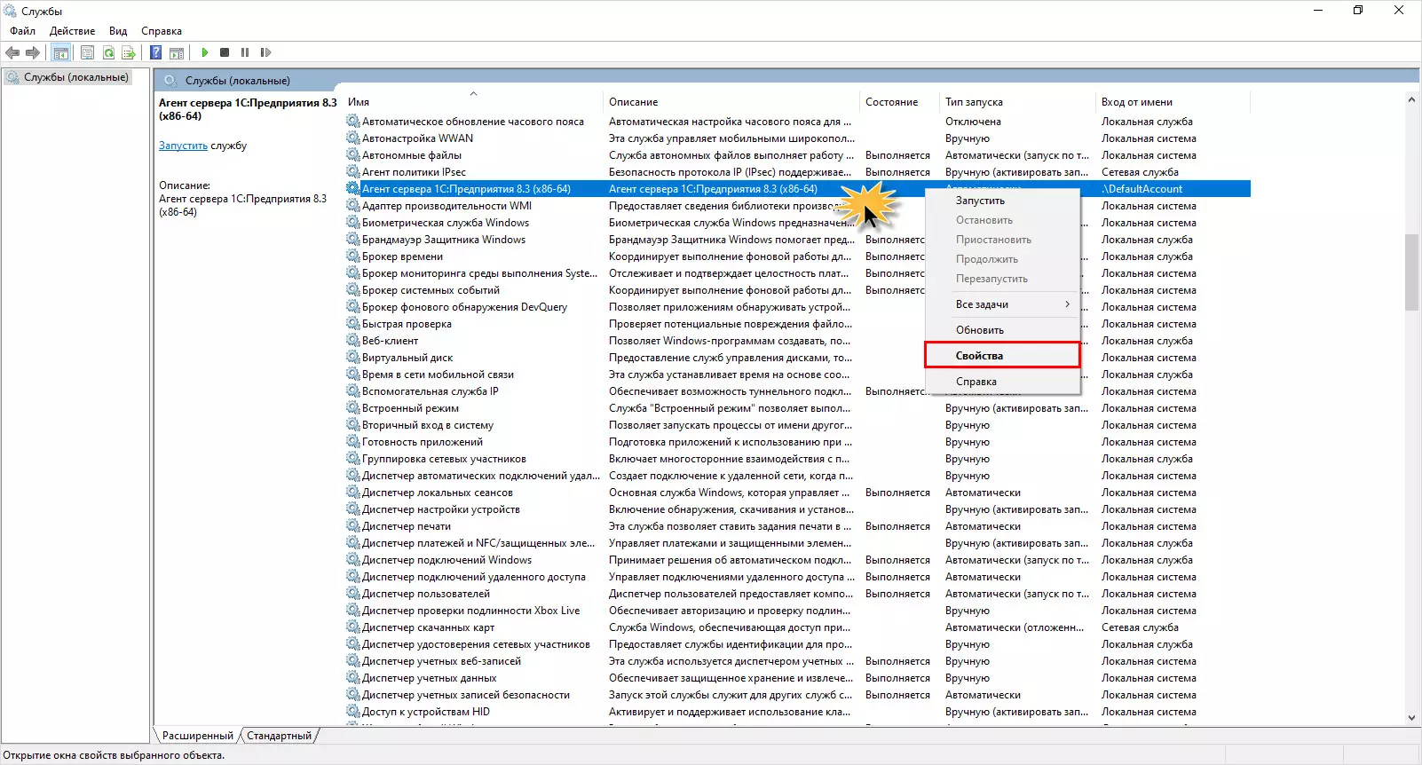
Task: Sort the list by the Тип запуска column
Action: click(x=1017, y=102)
